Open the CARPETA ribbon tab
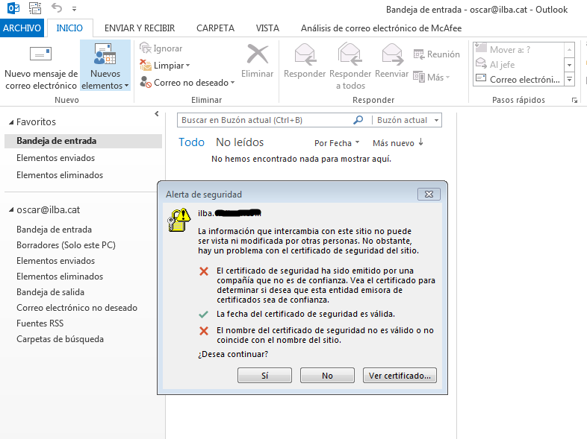This screenshot has height=439, width=587. 215,28
